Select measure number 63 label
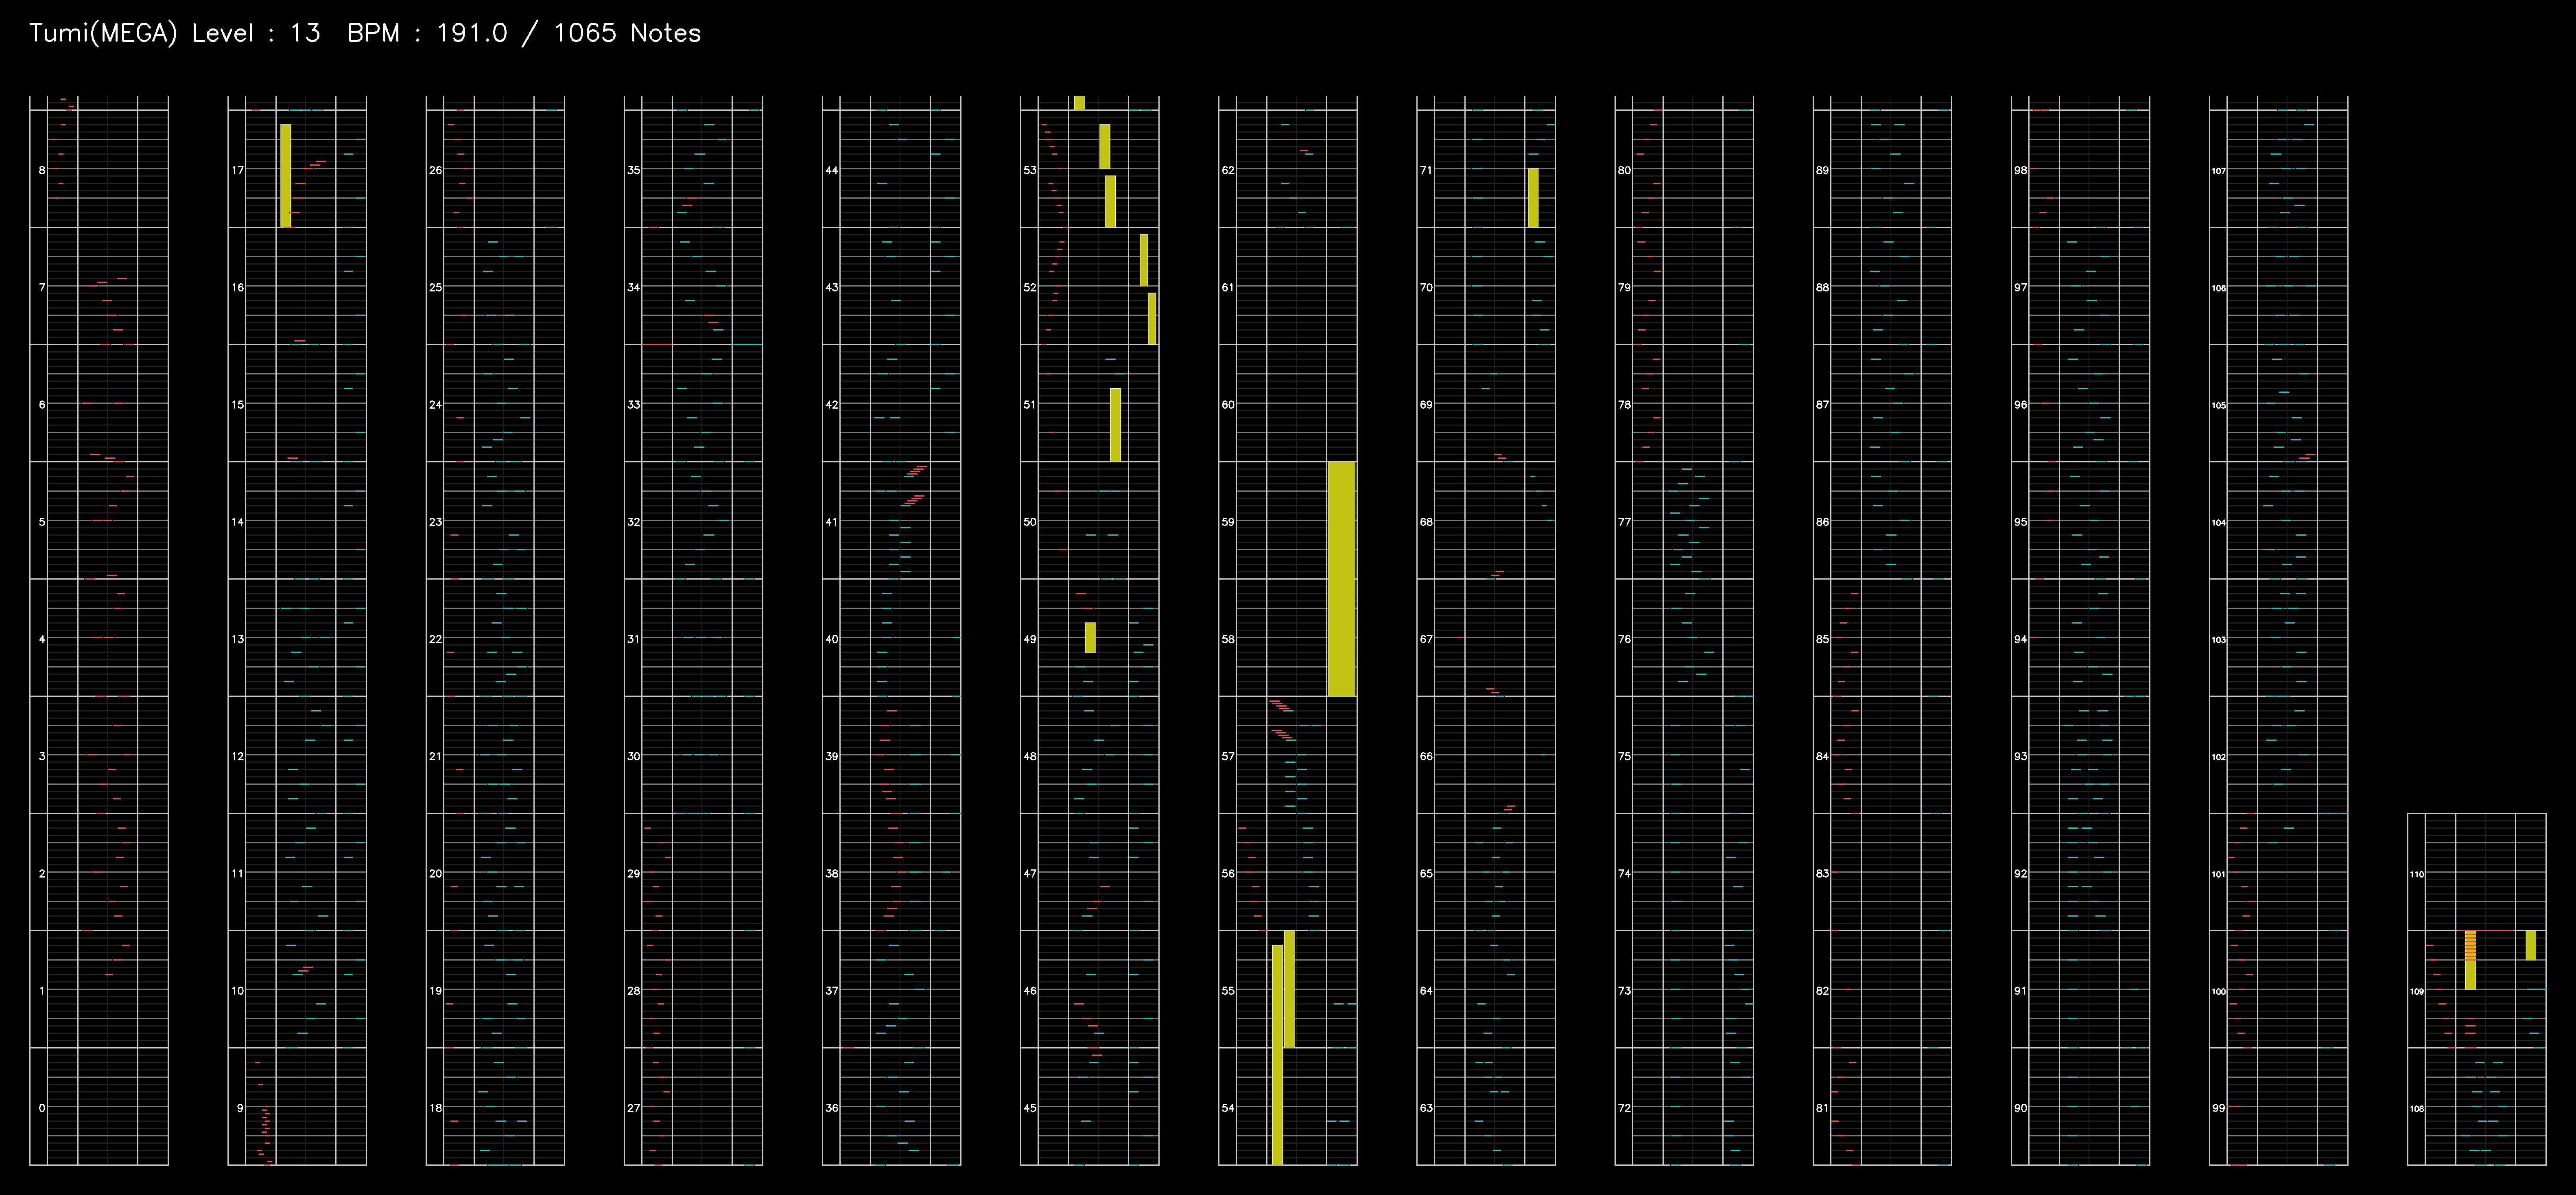 coord(1426,1107)
